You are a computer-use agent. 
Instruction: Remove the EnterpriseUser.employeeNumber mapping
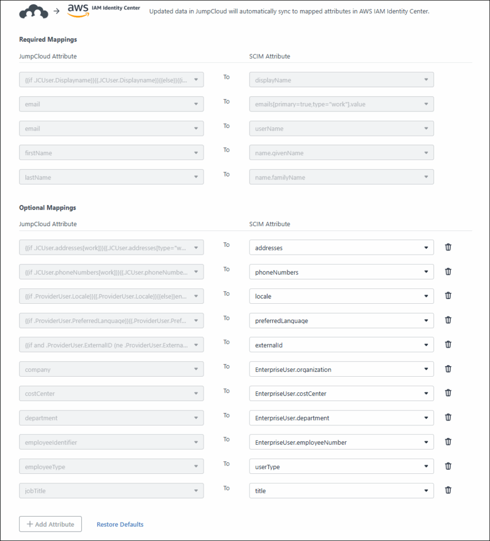click(448, 442)
